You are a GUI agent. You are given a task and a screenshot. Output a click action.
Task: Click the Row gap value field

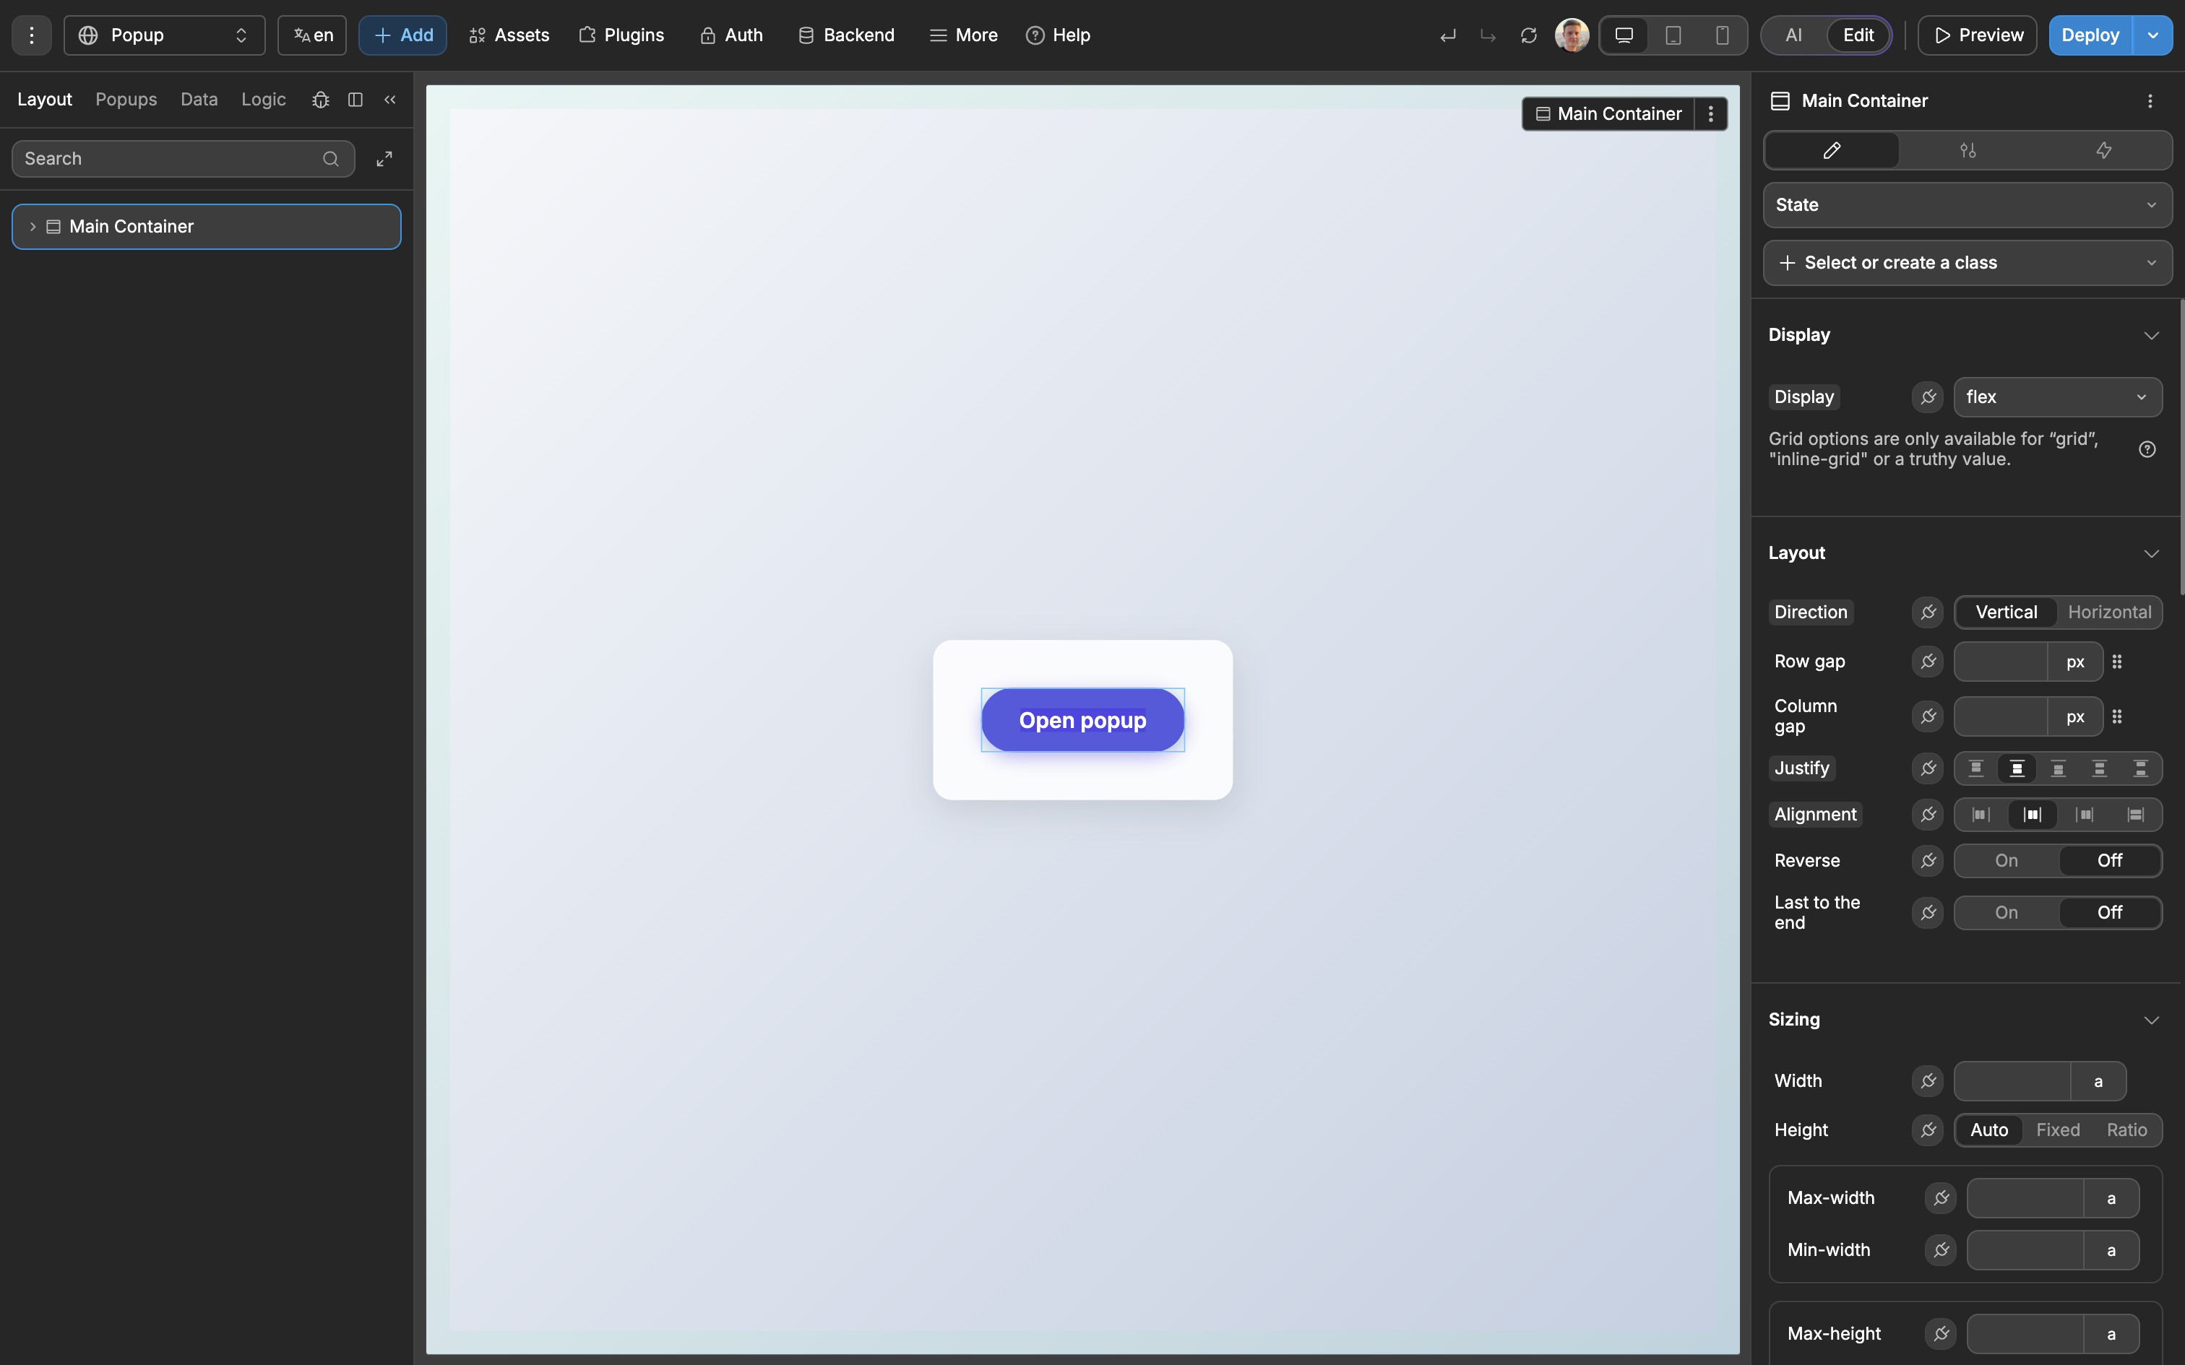click(x=2000, y=662)
